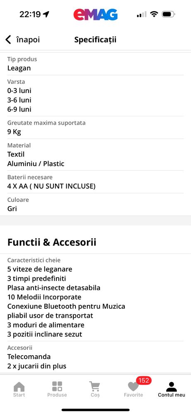Select the Functii & Accesorii section heading
Screen dimensions: 191x415
tap(52, 242)
